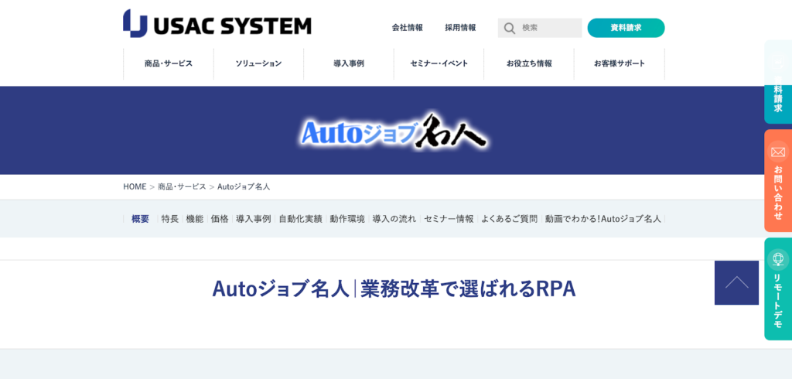
Task: Click the globe icon on remote demo tab
Action: coord(778,260)
